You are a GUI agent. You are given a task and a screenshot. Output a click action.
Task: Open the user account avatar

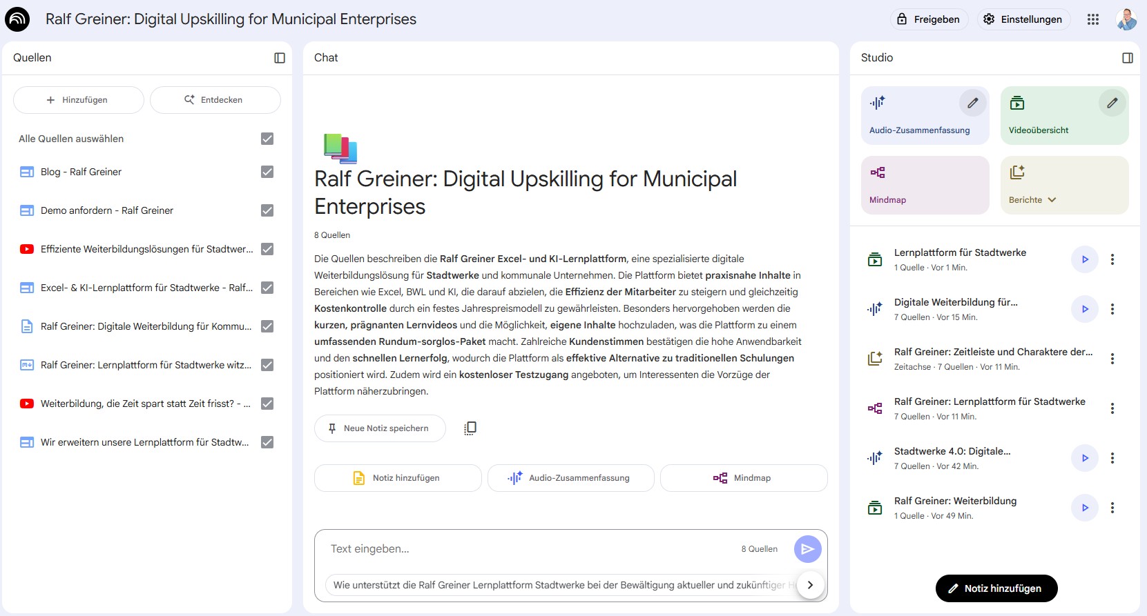1126,19
